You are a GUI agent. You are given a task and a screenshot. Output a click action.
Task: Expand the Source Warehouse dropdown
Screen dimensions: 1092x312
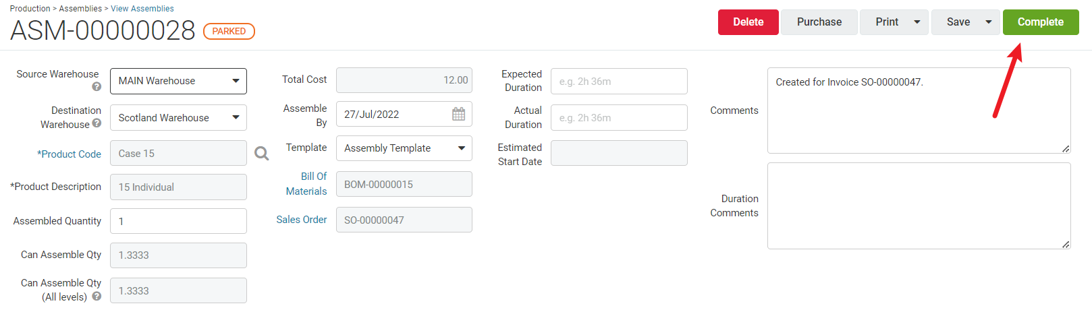coord(178,81)
